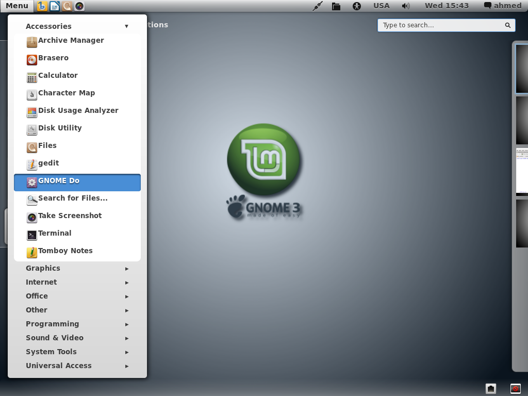Launch Tomboy Notes entry
This screenshot has height=396, width=528.
pos(77,252)
